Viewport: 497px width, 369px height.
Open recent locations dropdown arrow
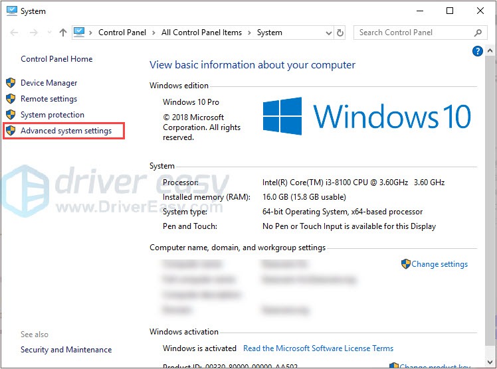pos(49,33)
